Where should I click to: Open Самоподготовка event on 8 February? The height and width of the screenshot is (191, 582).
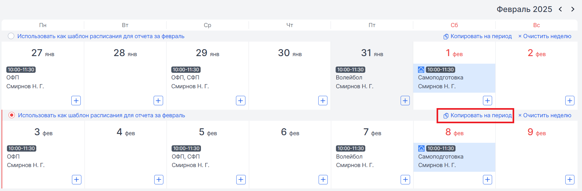454,157
